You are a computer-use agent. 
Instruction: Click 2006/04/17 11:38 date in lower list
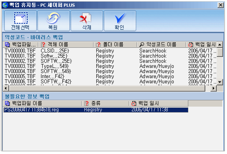(150, 110)
